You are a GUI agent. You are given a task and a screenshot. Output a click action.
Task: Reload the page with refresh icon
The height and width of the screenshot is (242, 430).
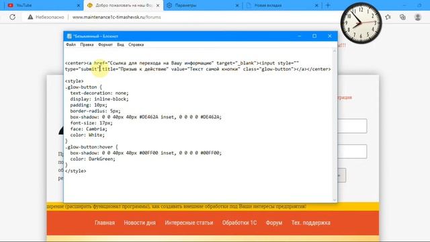12,17
